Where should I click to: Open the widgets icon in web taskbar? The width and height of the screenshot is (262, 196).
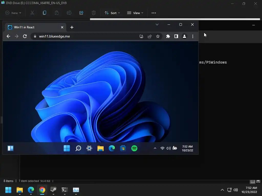click(x=10, y=148)
